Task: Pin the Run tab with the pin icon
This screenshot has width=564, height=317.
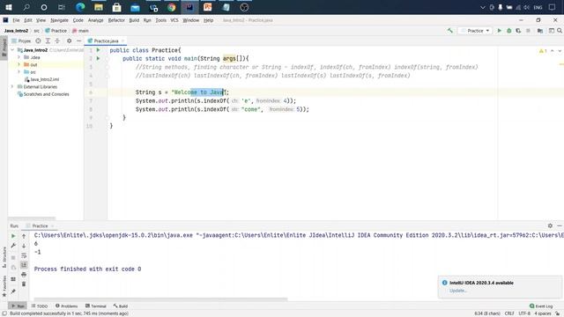Action: pos(13,291)
